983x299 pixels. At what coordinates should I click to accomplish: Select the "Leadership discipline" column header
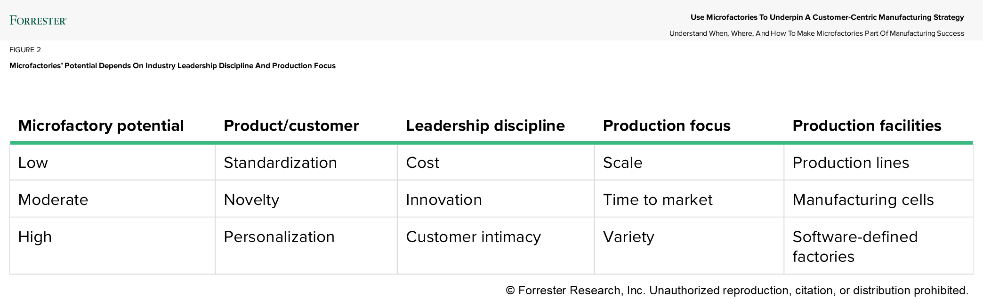485,126
